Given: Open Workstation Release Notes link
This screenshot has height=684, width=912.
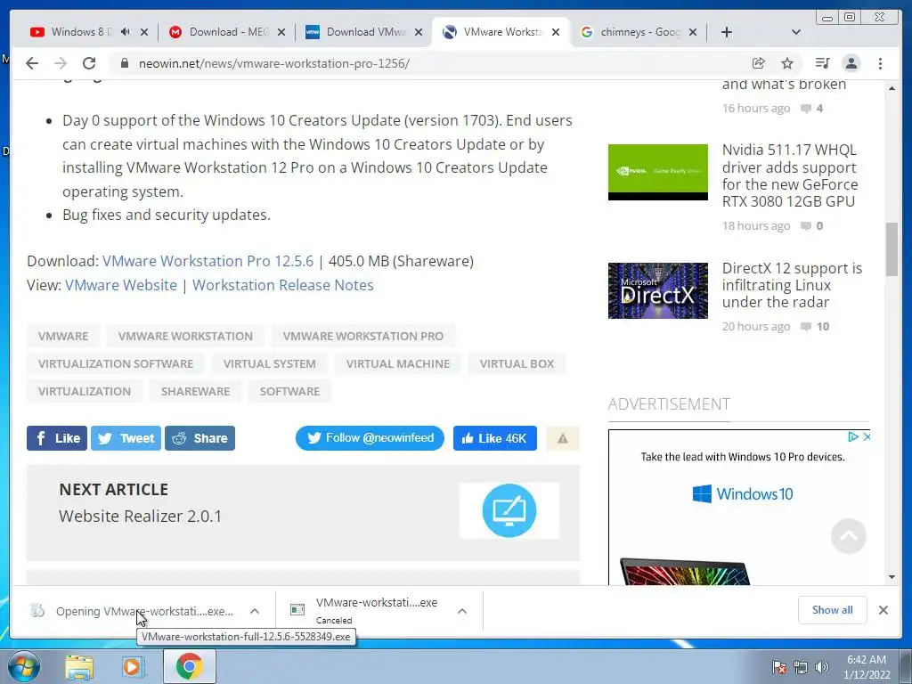Looking at the screenshot, I should pyautogui.click(x=283, y=285).
